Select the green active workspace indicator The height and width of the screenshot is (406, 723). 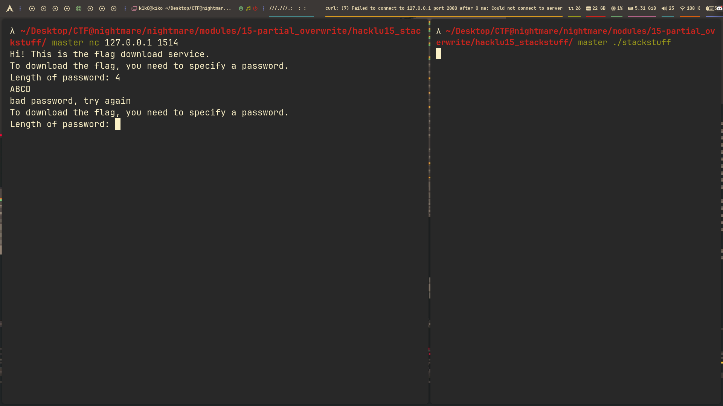click(79, 8)
